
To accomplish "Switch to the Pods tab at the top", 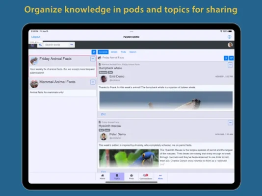I will click(123, 52).
